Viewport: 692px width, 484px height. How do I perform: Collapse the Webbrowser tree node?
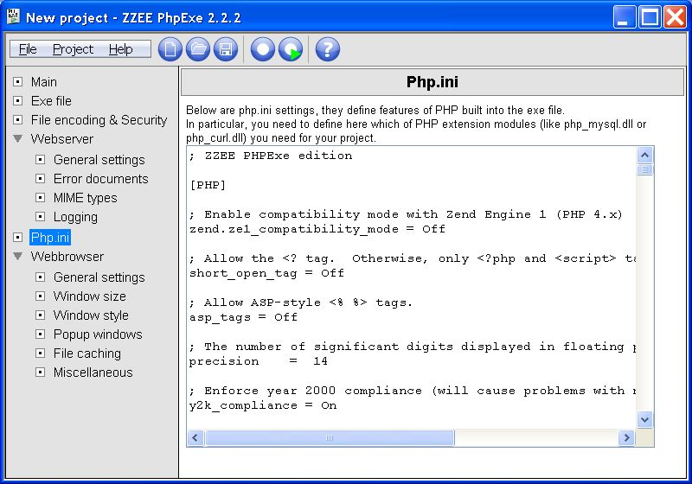tap(17, 256)
